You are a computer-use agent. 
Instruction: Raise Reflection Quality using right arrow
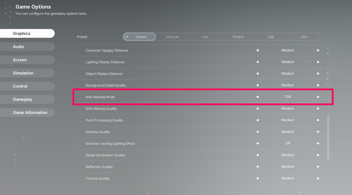318,167
